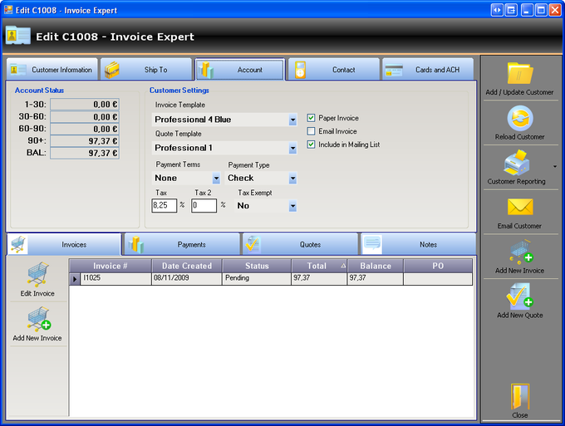Click the Reload Customer refresh icon
The height and width of the screenshot is (426, 565).
pyautogui.click(x=519, y=118)
